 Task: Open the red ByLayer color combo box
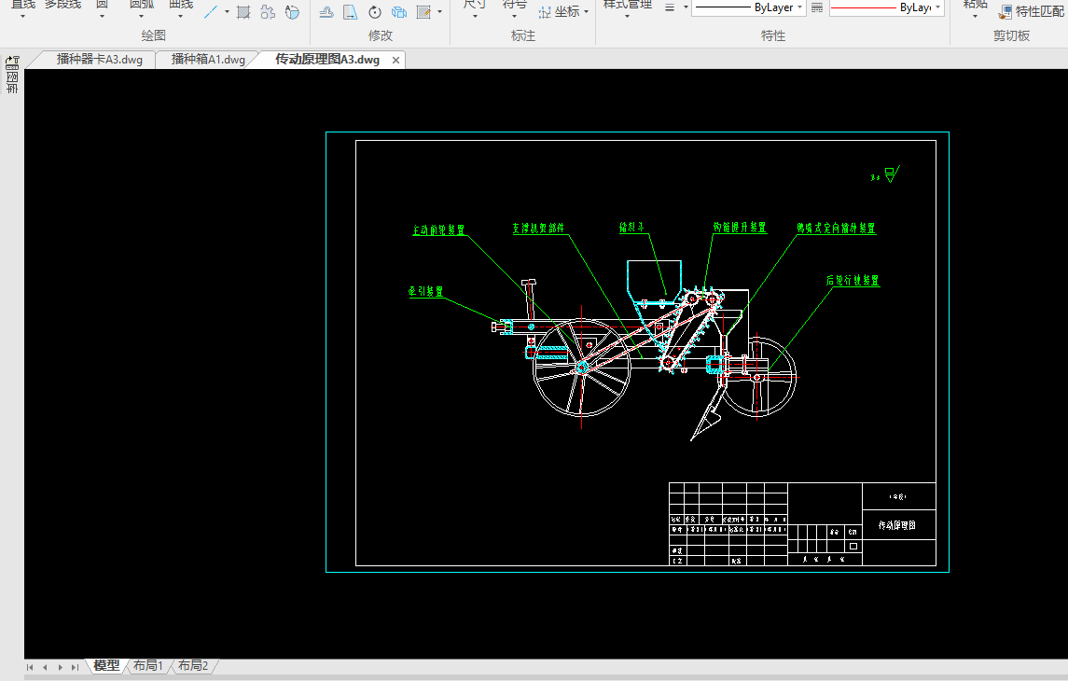click(x=886, y=7)
